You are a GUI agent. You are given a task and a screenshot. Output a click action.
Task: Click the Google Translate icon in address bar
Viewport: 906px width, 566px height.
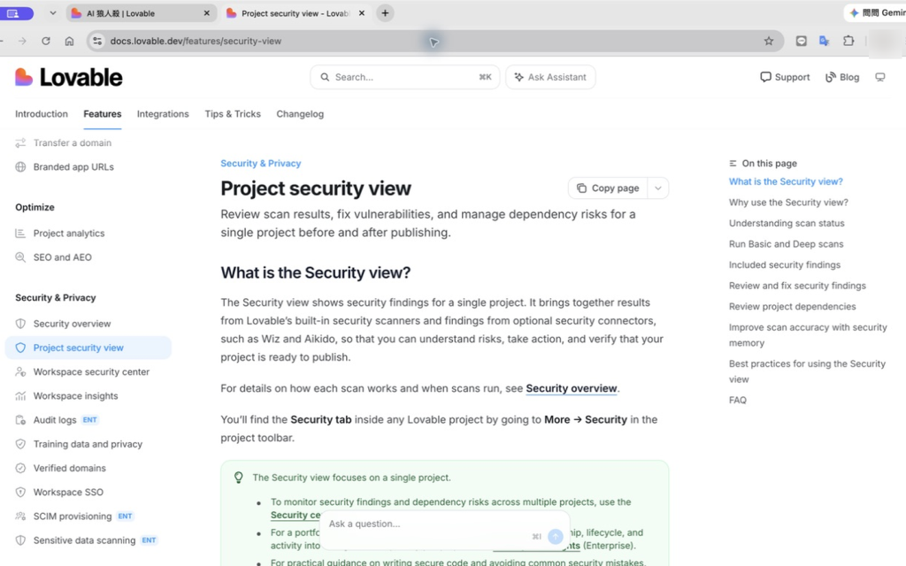tap(825, 41)
